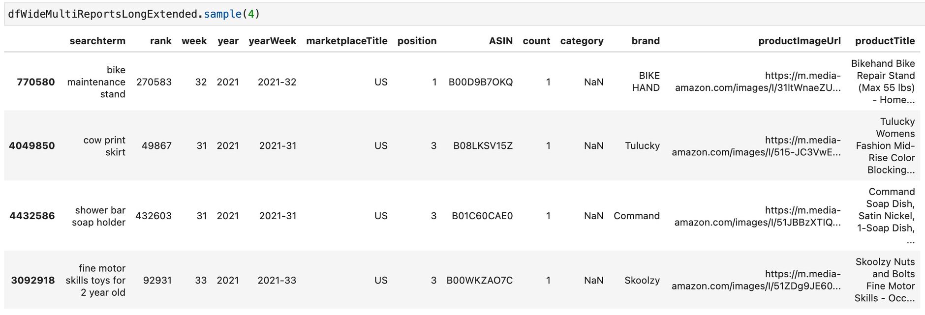Select row index 3092918
Screen dimensions: 925x315
pyautogui.click(x=33, y=280)
